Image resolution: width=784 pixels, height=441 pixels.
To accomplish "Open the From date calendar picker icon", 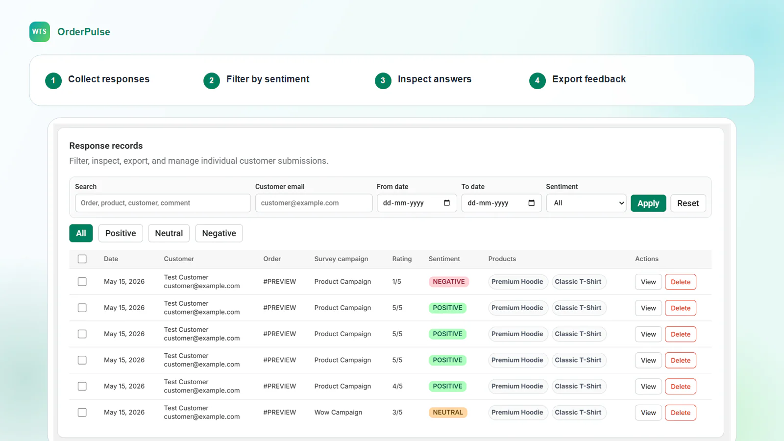I will click(x=447, y=203).
